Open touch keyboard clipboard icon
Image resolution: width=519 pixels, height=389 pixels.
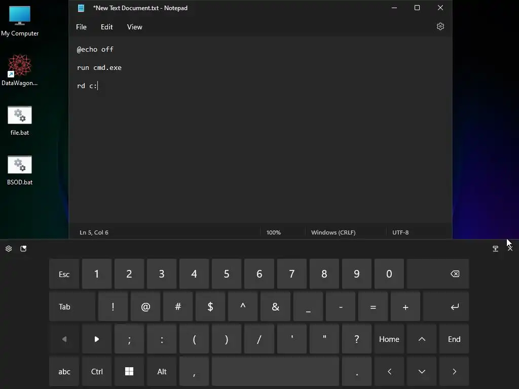tap(23, 248)
